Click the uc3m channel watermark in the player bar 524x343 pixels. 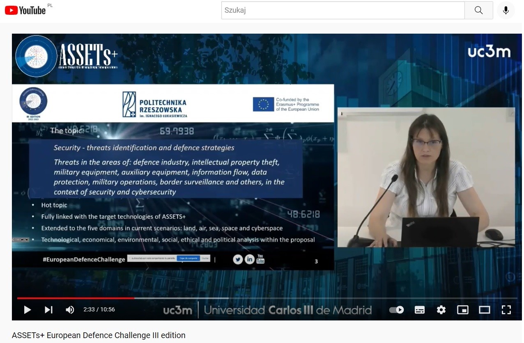pos(177,310)
